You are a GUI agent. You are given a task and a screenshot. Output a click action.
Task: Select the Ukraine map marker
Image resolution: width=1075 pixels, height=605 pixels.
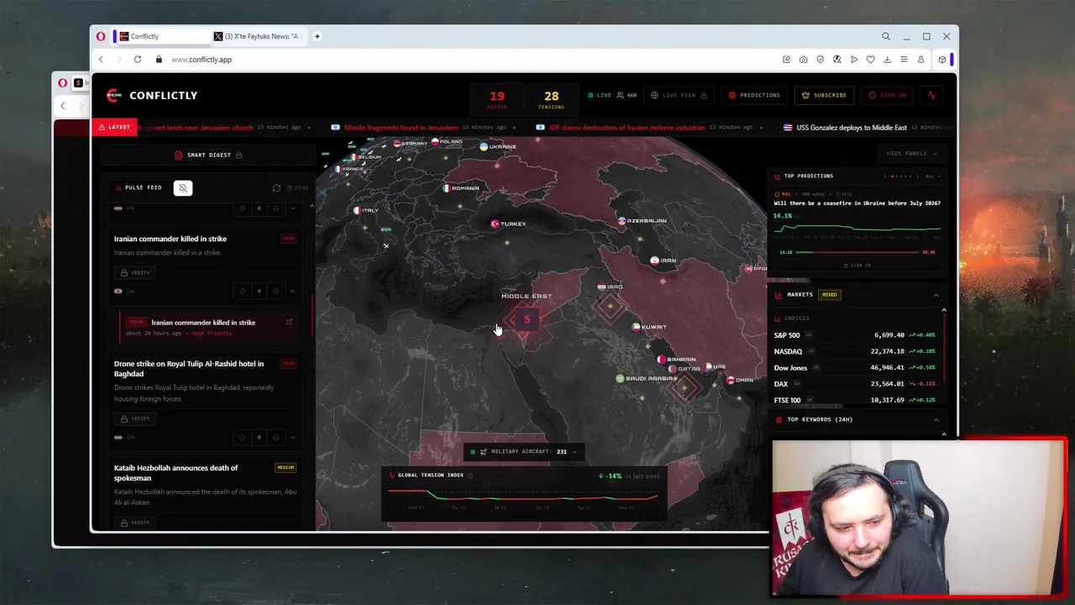[498, 146]
